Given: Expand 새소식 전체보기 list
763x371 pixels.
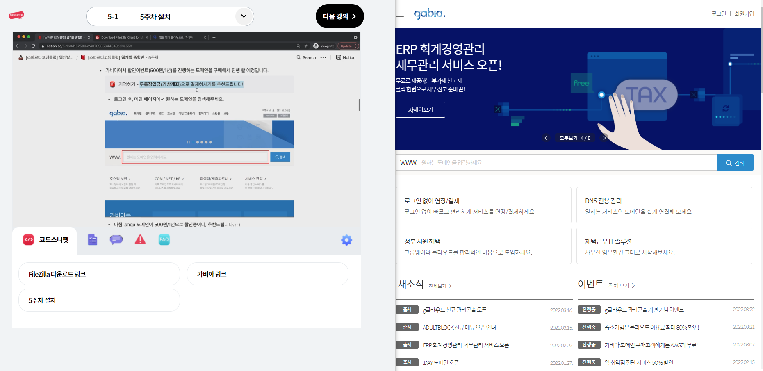Looking at the screenshot, I should coord(440,286).
